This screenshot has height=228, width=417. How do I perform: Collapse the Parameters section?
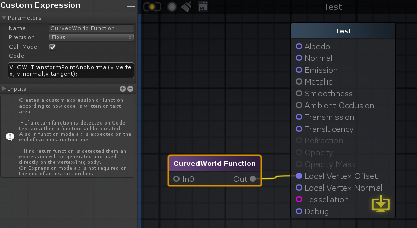point(4,18)
